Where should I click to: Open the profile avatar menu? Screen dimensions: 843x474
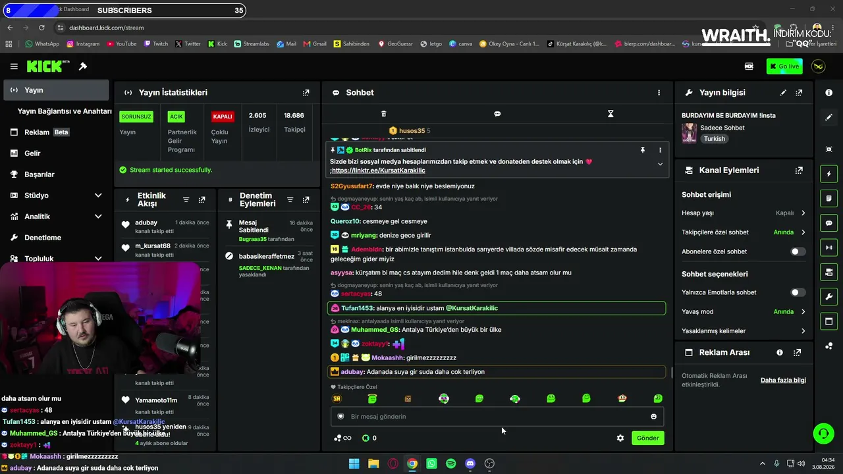(818, 66)
